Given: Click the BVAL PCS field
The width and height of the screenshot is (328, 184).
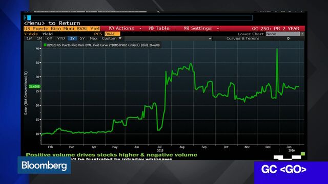Looking at the screenshot, I should [112, 34].
